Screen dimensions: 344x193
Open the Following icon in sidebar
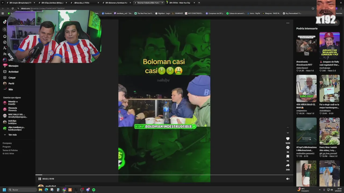[5, 48]
